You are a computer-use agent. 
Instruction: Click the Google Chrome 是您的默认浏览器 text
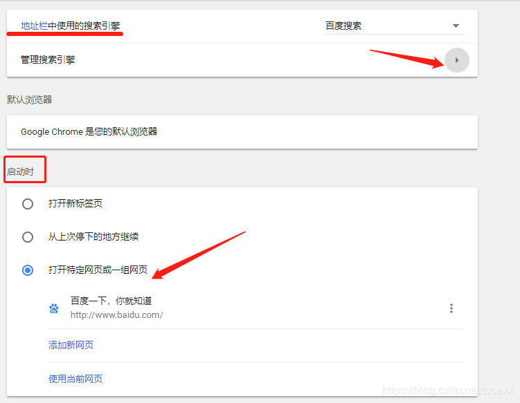click(89, 132)
